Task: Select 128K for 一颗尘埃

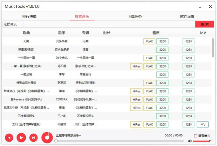Action: (188, 75)
